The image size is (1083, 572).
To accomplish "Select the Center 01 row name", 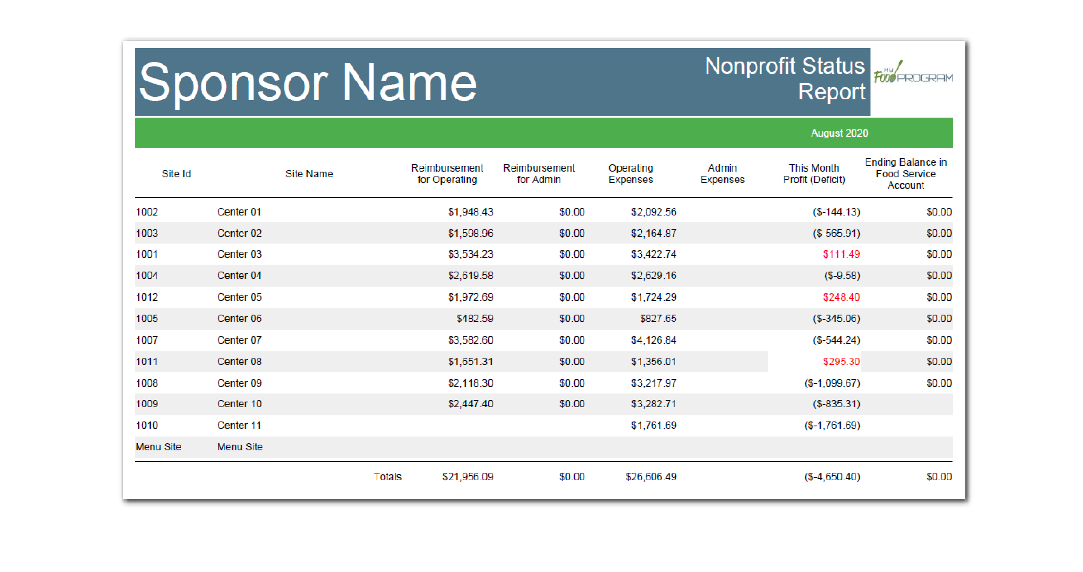I will tap(239, 211).
